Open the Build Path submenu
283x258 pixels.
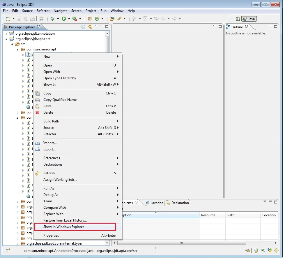(x=78, y=121)
